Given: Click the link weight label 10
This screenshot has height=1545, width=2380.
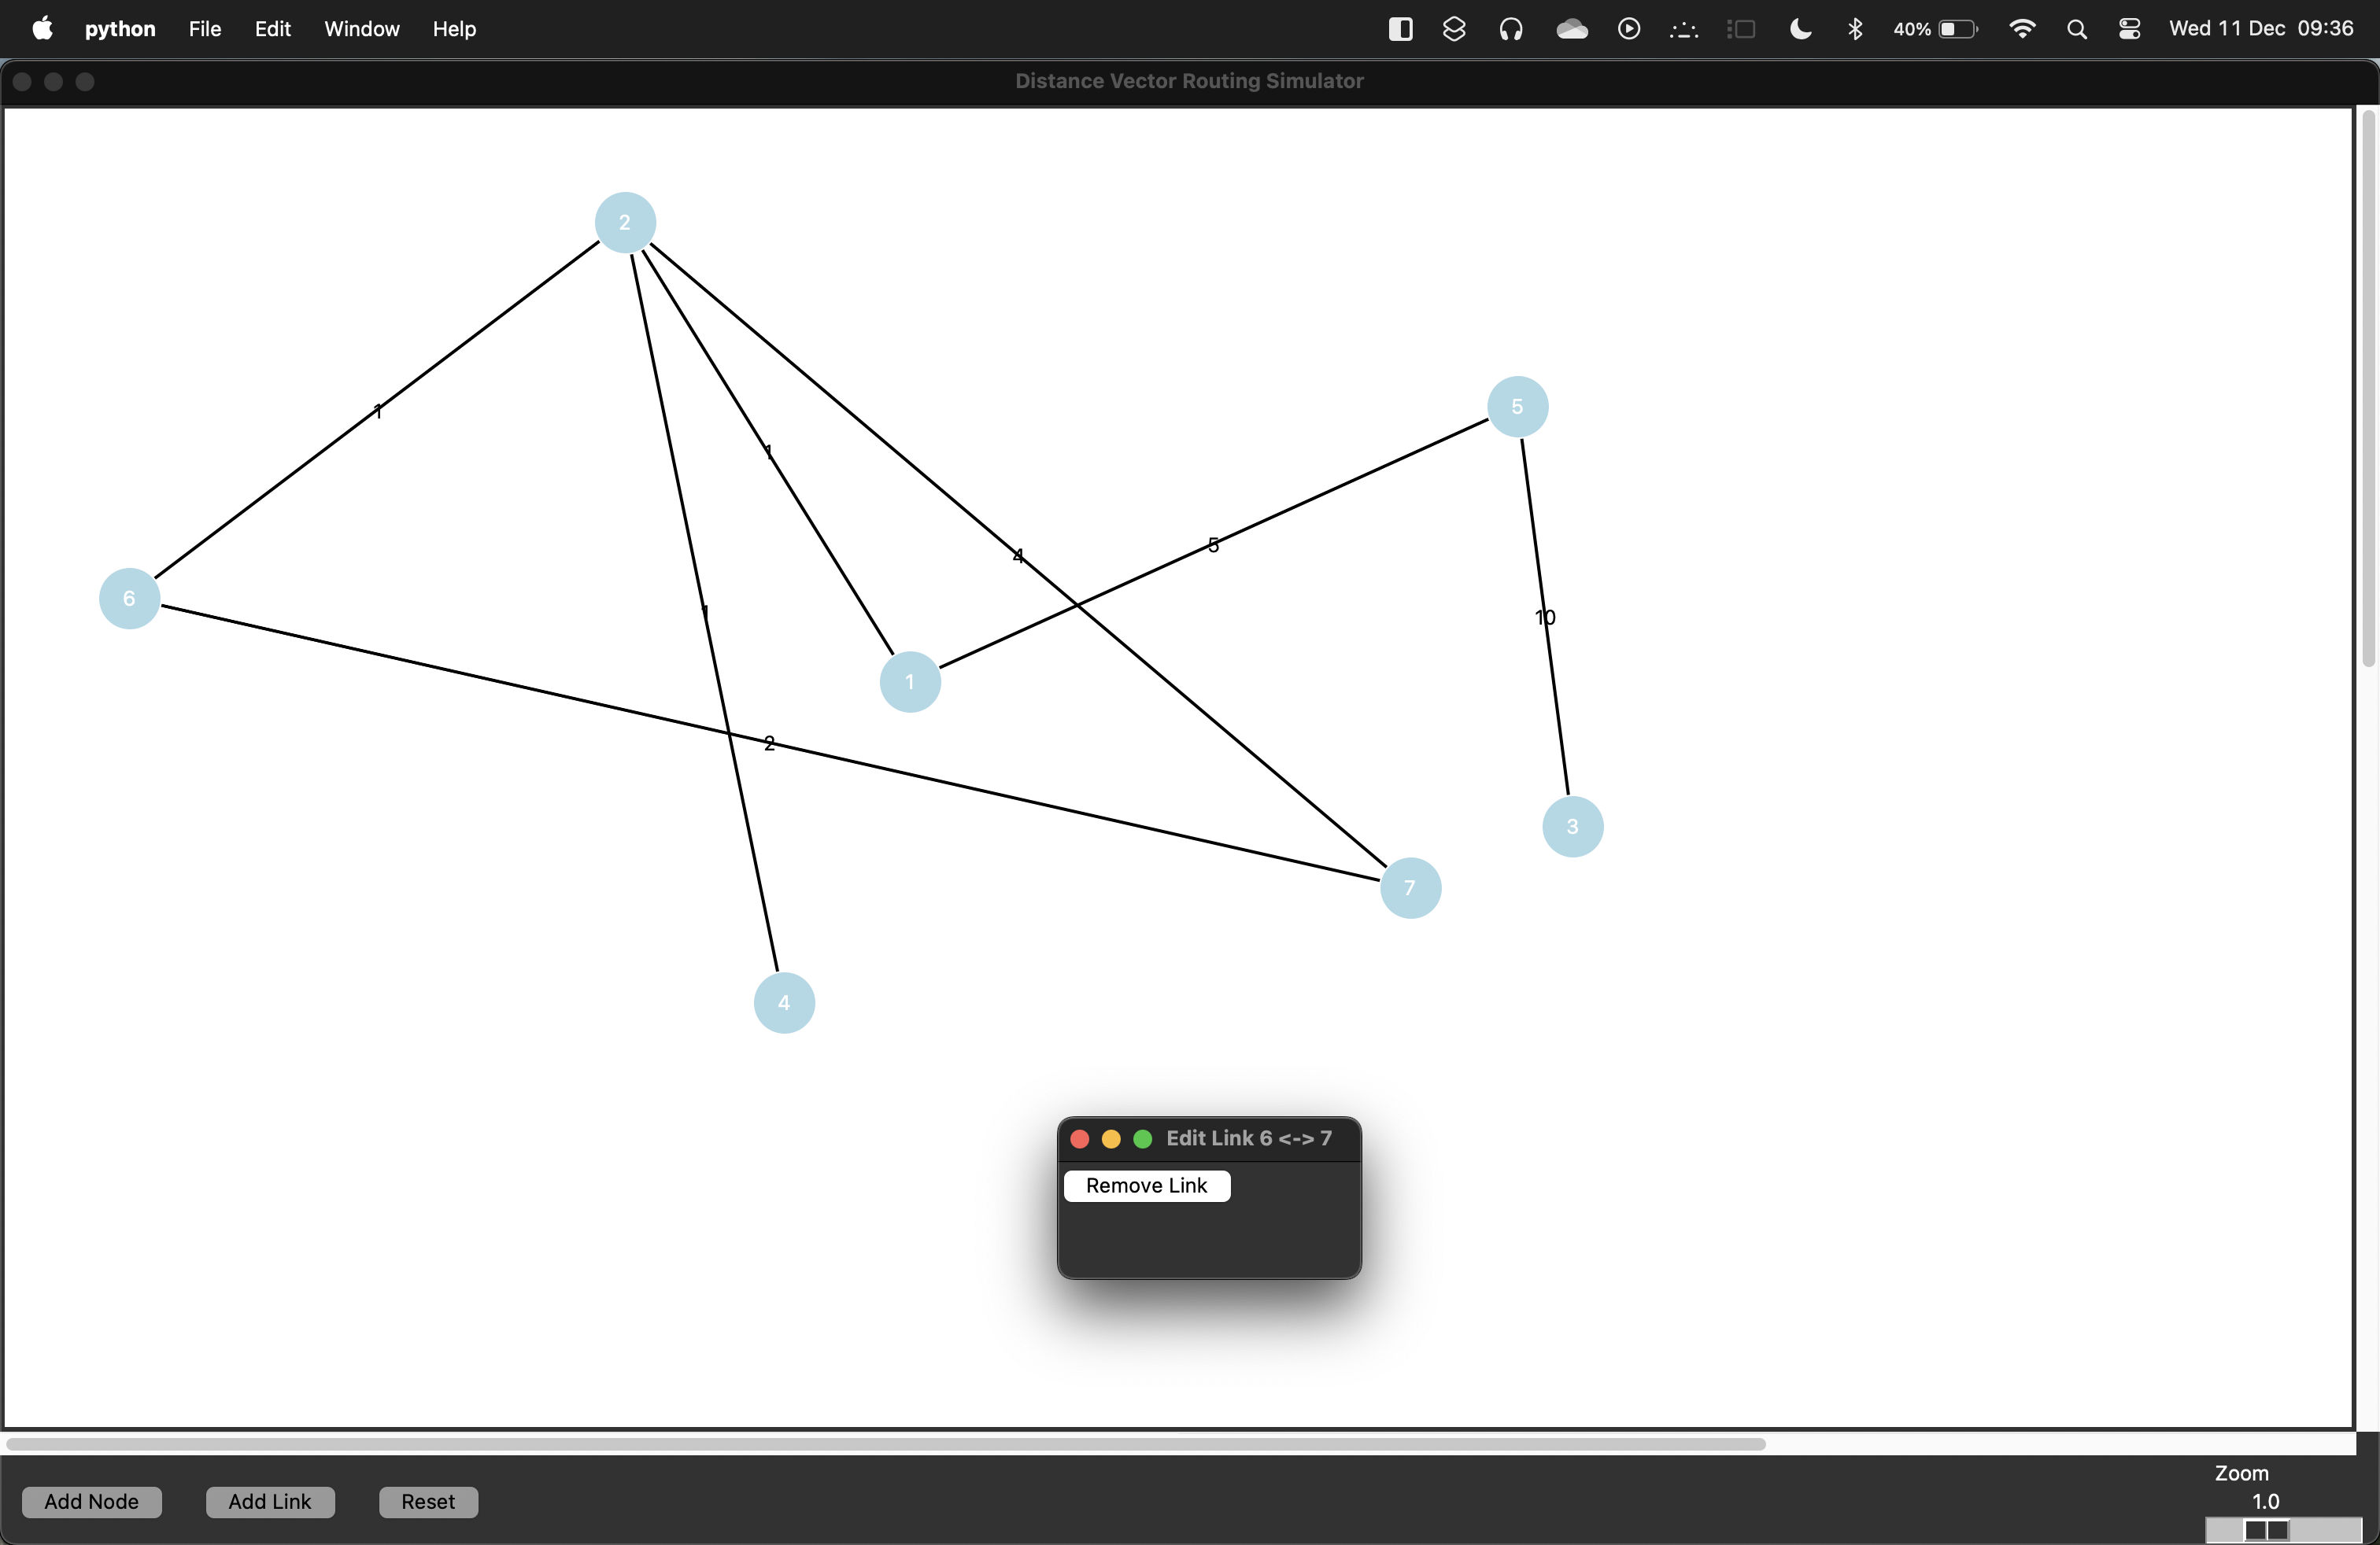Looking at the screenshot, I should click(1545, 618).
